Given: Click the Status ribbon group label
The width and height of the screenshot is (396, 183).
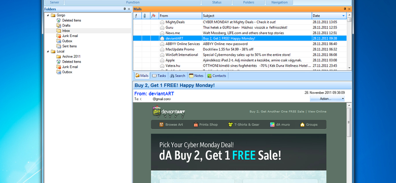Looking at the screenshot, I should 217,2.
